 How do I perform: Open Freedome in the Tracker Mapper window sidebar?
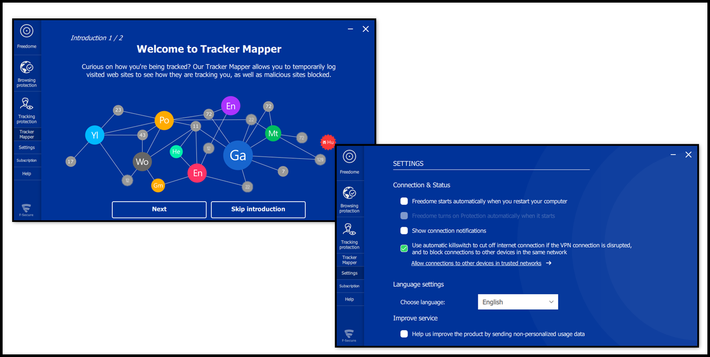pos(27,37)
